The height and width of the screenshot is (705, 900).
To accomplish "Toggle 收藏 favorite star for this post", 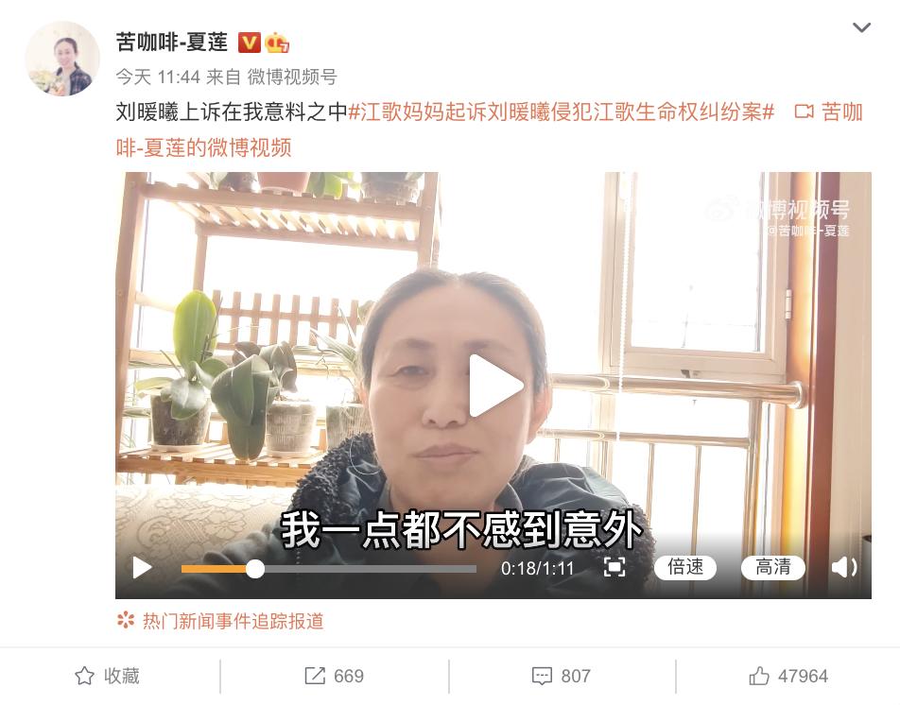I will 108,676.
